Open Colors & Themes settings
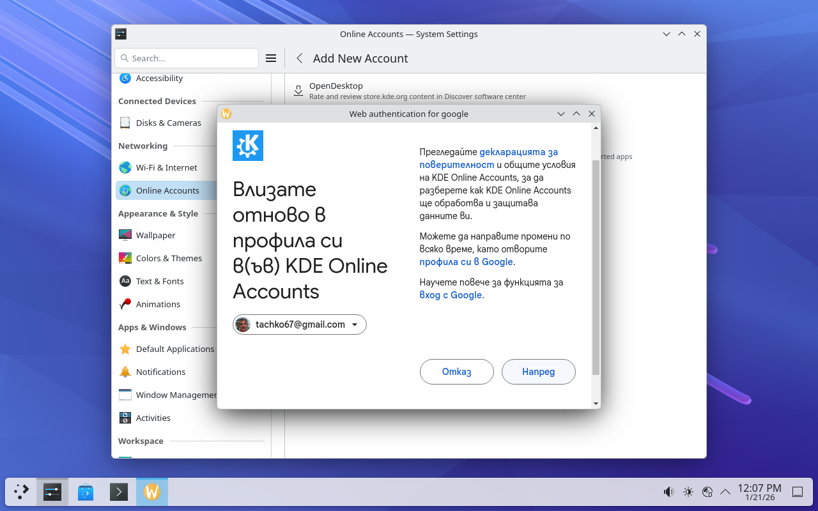 click(169, 258)
